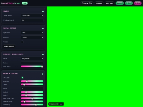The width and height of the screenshot is (143, 107).
Task: Stop recording with the Stop button
Action: (138, 3)
